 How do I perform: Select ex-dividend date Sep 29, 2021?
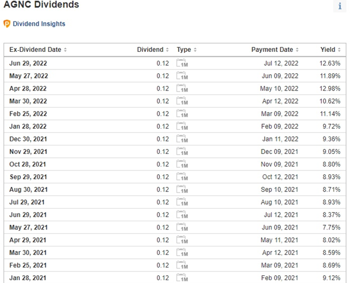[x=28, y=177]
